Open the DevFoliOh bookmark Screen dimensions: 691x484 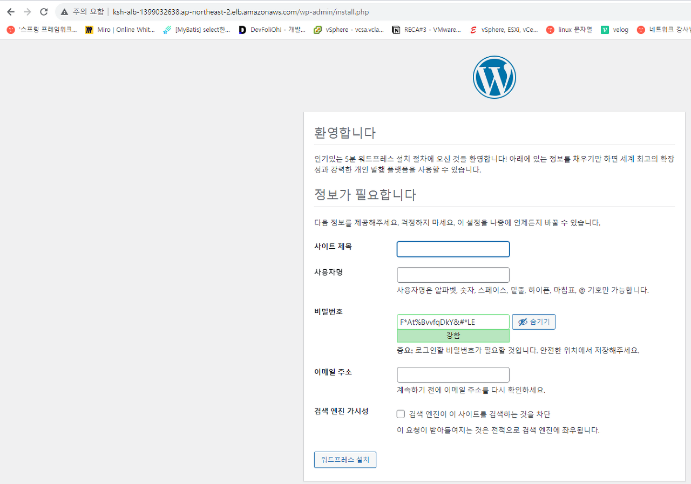coord(272,30)
